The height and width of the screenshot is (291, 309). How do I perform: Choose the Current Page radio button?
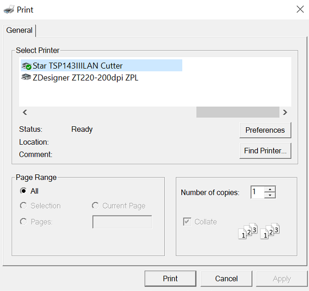[95, 206]
